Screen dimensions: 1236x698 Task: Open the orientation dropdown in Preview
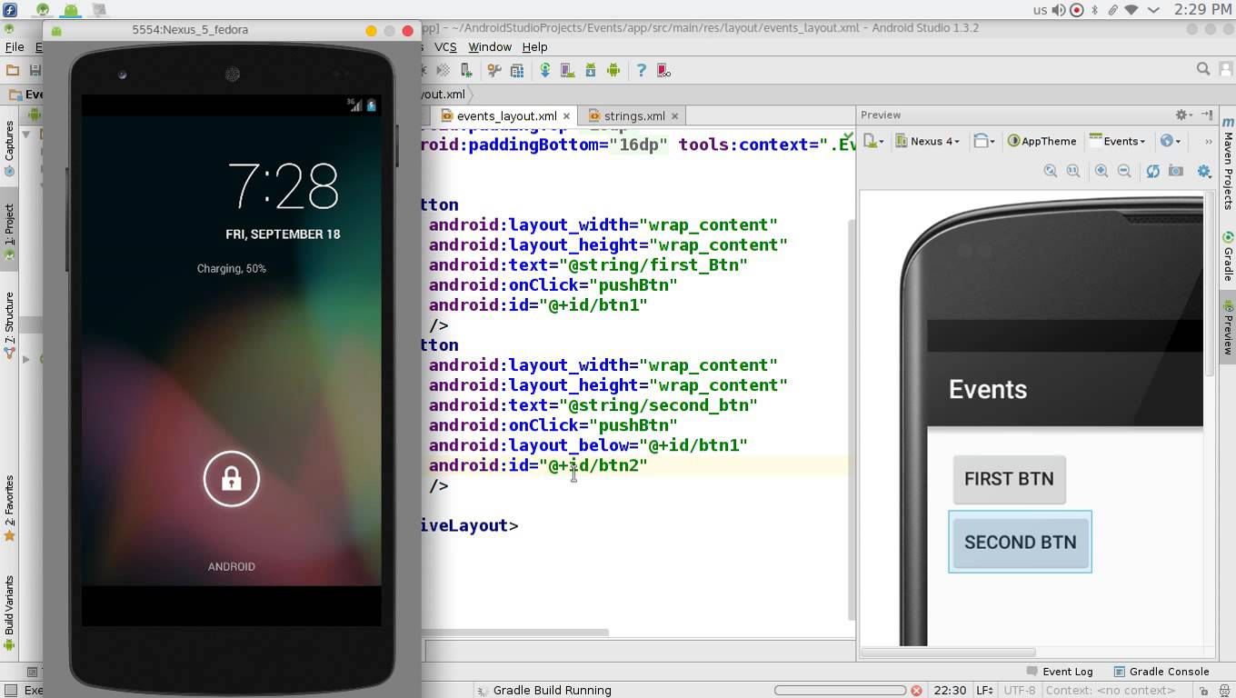pyautogui.click(x=982, y=141)
